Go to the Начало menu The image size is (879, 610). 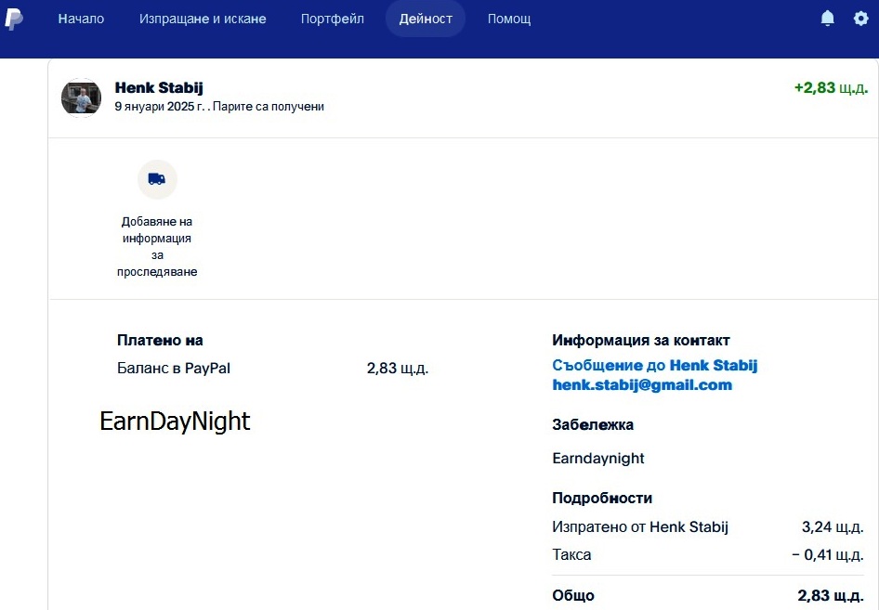click(81, 19)
